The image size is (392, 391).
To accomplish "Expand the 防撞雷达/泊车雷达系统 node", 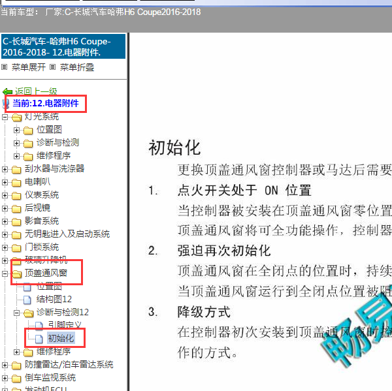I will tap(5, 365).
